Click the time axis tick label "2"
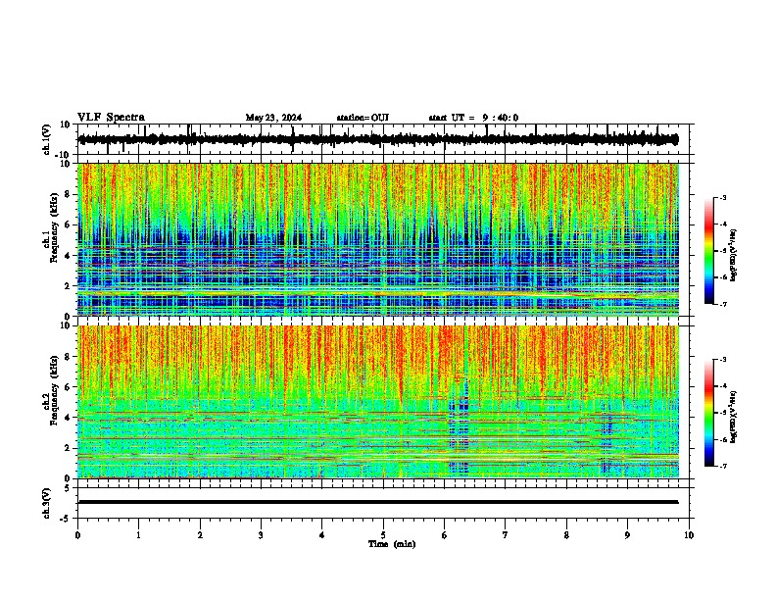Viewport: 776px width, 600px height. click(x=200, y=535)
